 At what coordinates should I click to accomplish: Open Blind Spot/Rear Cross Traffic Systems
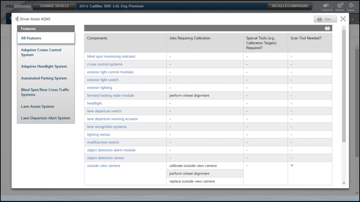coord(46,92)
